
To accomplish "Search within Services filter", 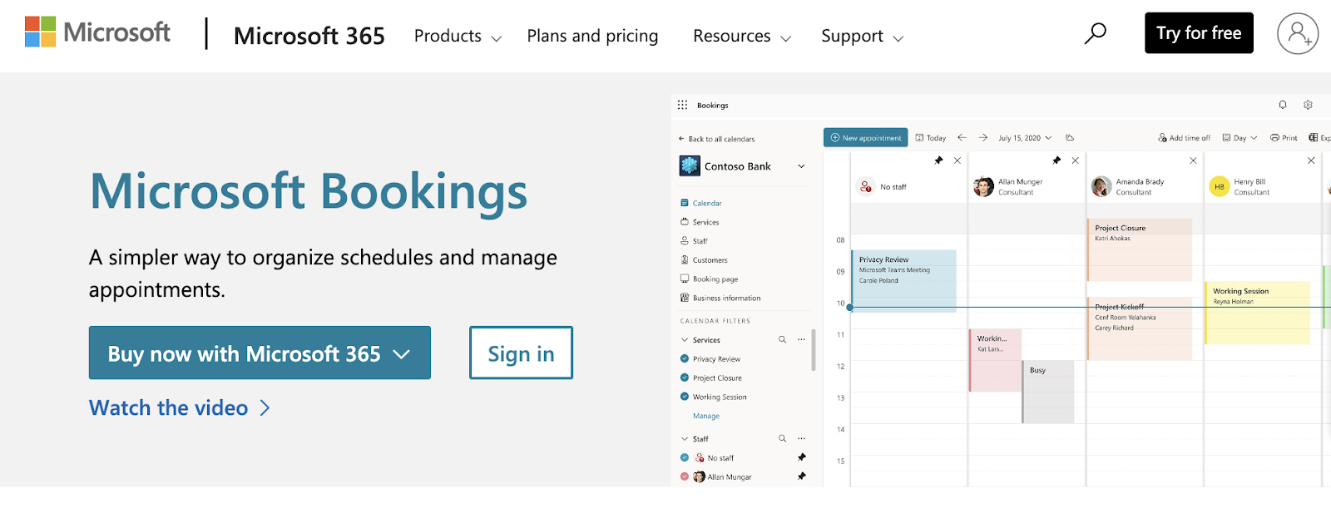I will pos(782,339).
